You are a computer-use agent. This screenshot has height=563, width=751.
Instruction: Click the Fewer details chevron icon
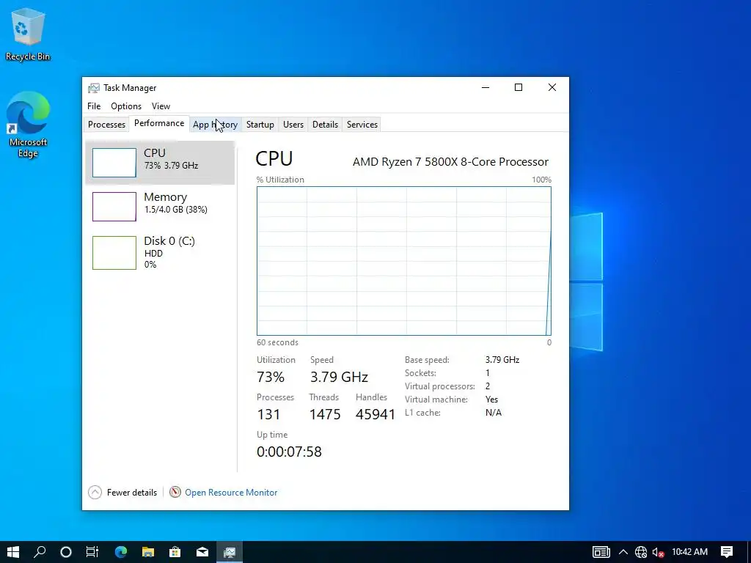pos(95,492)
